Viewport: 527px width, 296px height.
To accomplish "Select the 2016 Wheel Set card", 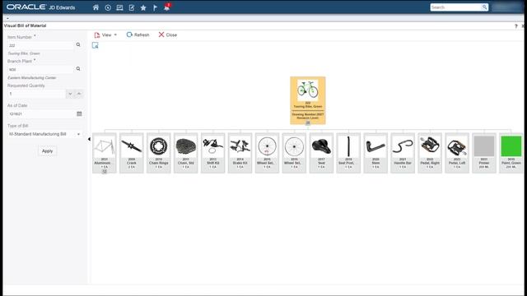I will pyautogui.click(x=294, y=153).
